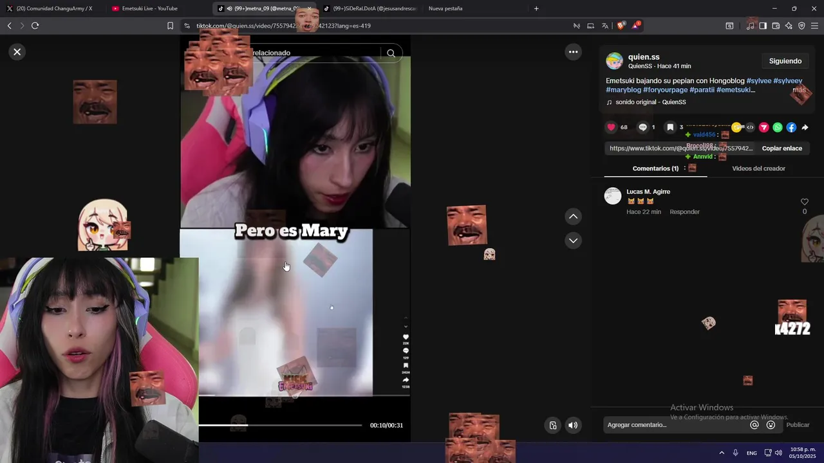Switch to Nueva pestaña tab
This screenshot has height=463, width=824.
445,8
